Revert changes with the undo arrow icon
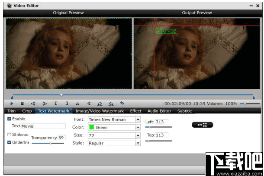 click(122, 104)
